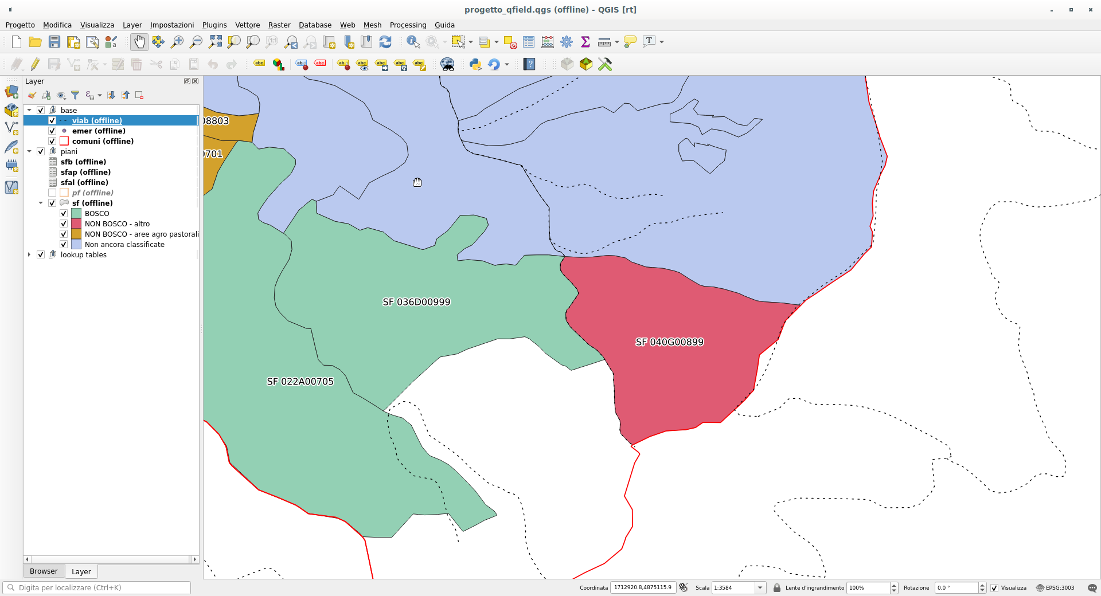Viewport: 1101px width, 596px height.
Task: Click the Layer panel horizontal scrollbar right arrow
Action: 195,559
